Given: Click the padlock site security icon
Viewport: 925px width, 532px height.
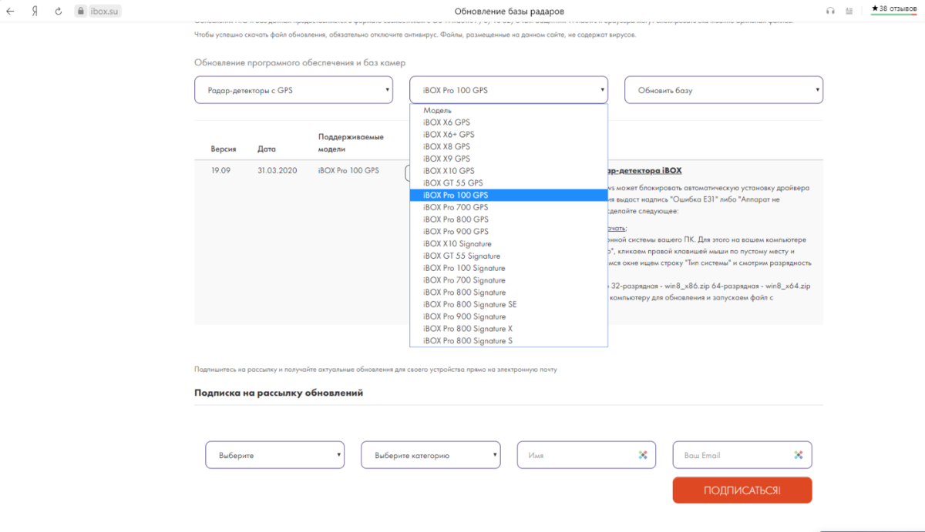Looking at the screenshot, I should coord(81,11).
